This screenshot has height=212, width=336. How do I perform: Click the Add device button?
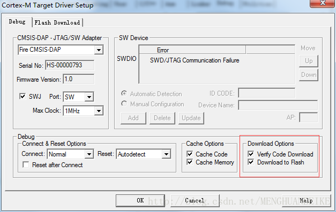pyautogui.click(x=133, y=118)
